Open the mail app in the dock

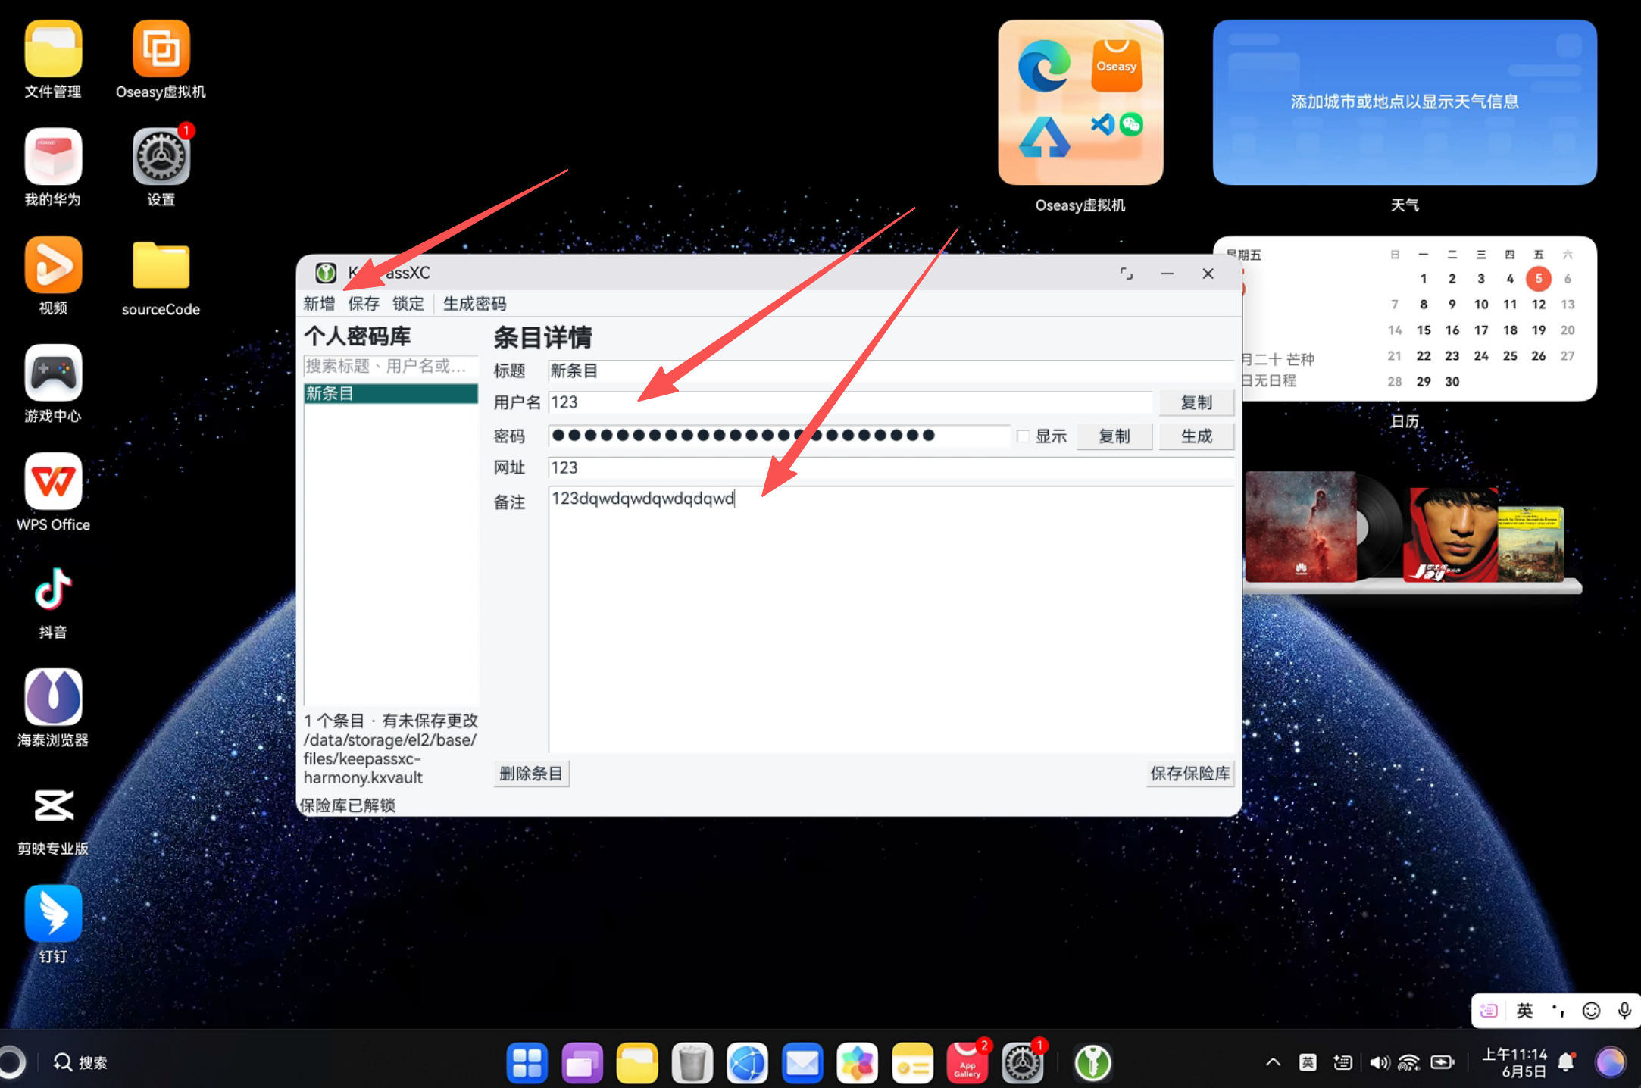tap(802, 1063)
